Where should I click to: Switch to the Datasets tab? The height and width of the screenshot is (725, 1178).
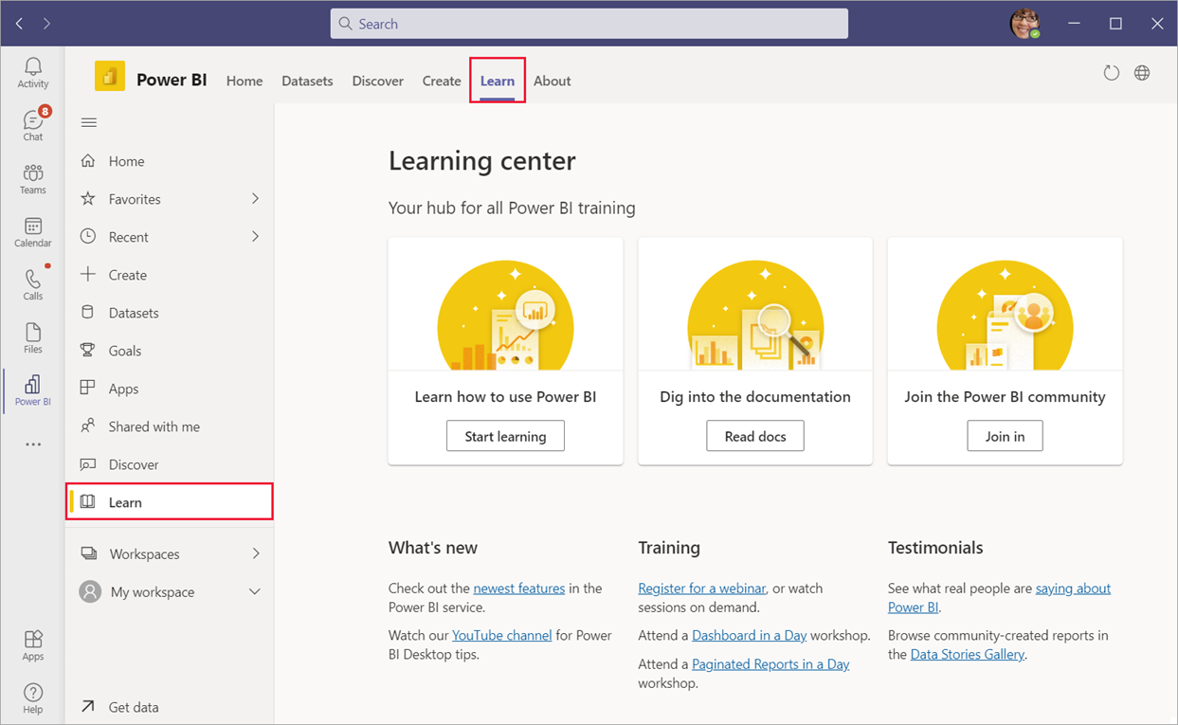(307, 81)
